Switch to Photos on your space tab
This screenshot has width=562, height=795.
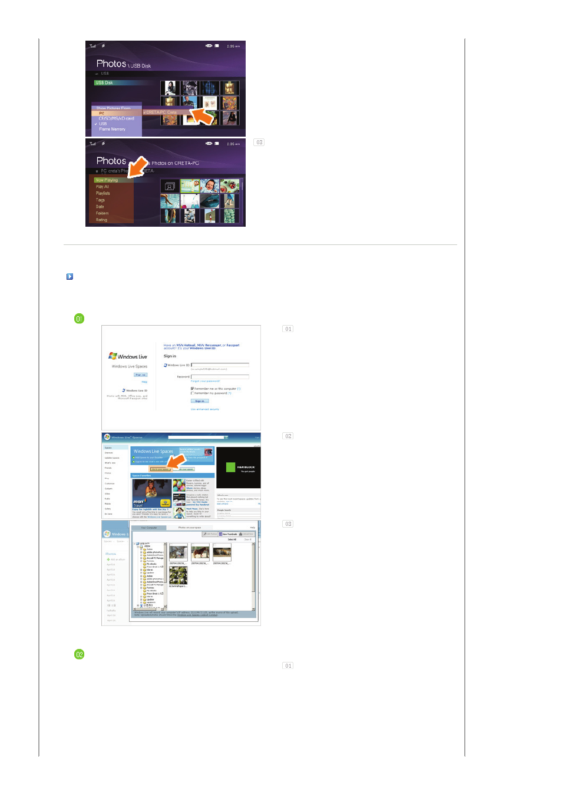click(190, 528)
